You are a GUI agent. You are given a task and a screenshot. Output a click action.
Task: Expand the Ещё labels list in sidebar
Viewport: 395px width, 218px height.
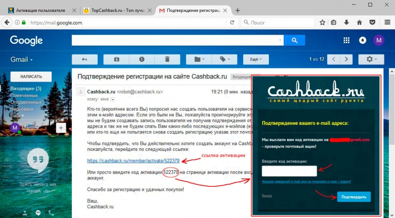pyautogui.click(x=17, y=115)
